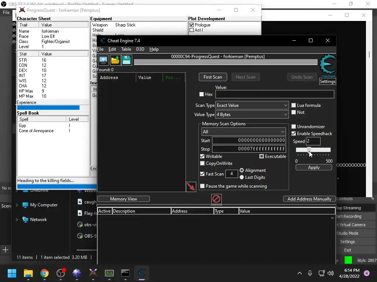
Task: Expand the Network tree node
Action: [17, 220]
